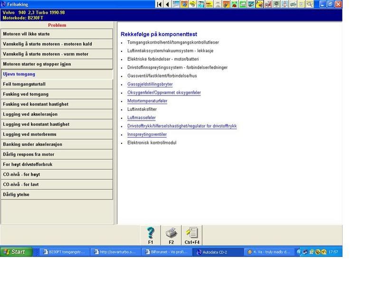Go back with the previous arrow icon
This screenshot has height=285, width=380.
[168, 4]
